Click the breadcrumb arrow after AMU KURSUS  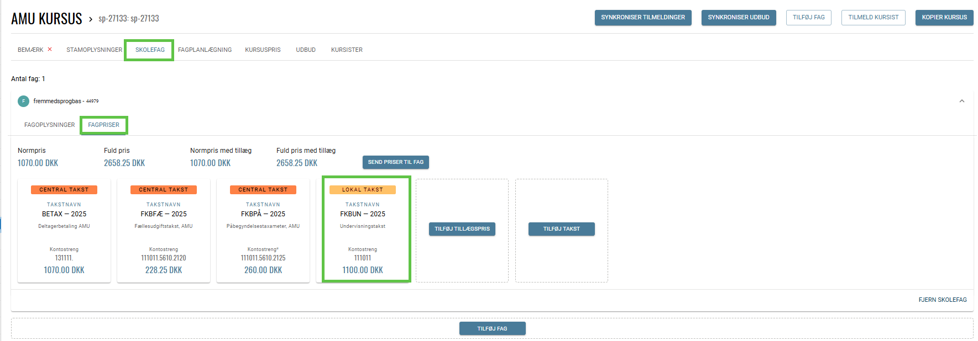91,19
